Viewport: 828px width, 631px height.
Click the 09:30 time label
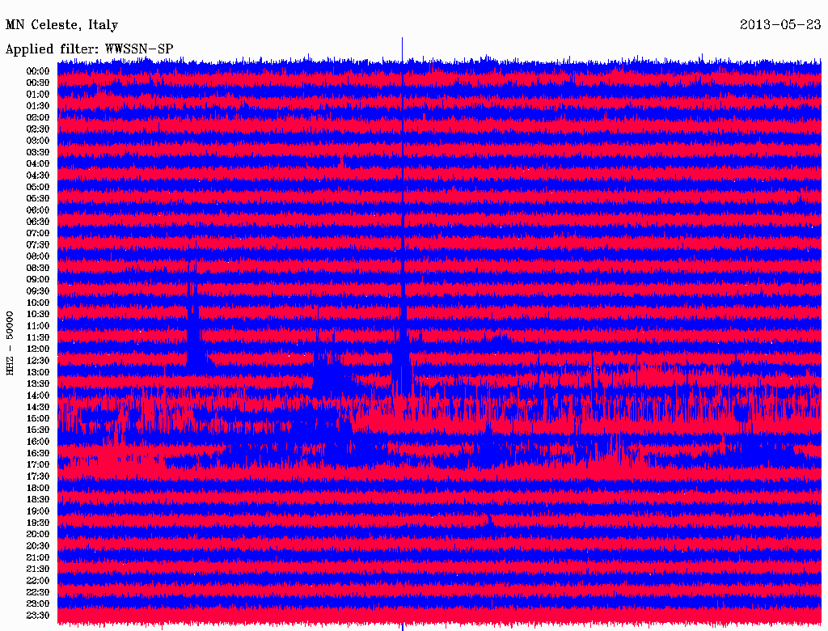click(38, 291)
